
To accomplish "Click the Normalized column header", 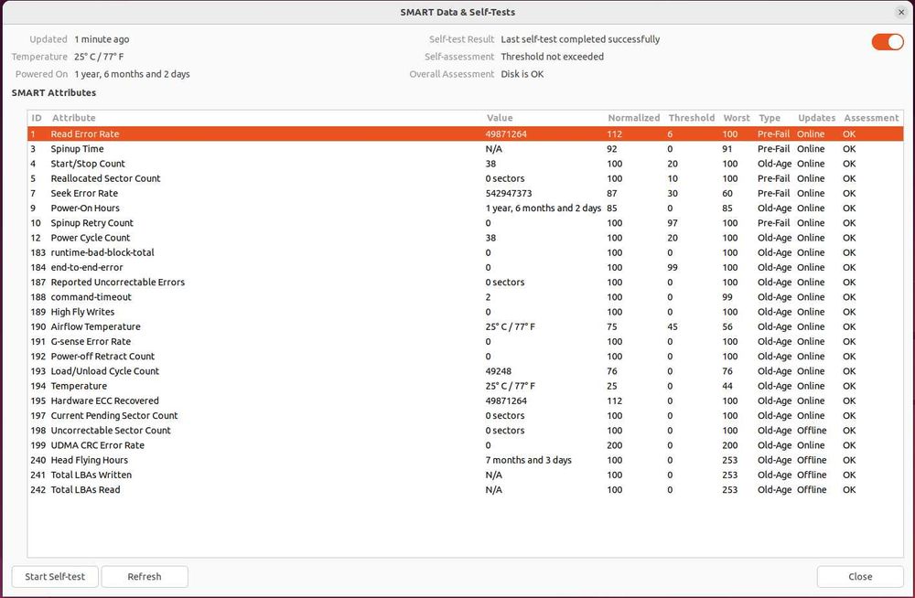I will 634,118.
